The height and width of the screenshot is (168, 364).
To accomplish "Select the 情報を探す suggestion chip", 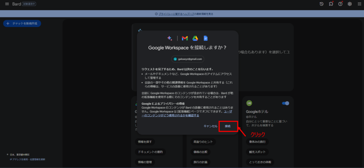I will pos(145,142).
